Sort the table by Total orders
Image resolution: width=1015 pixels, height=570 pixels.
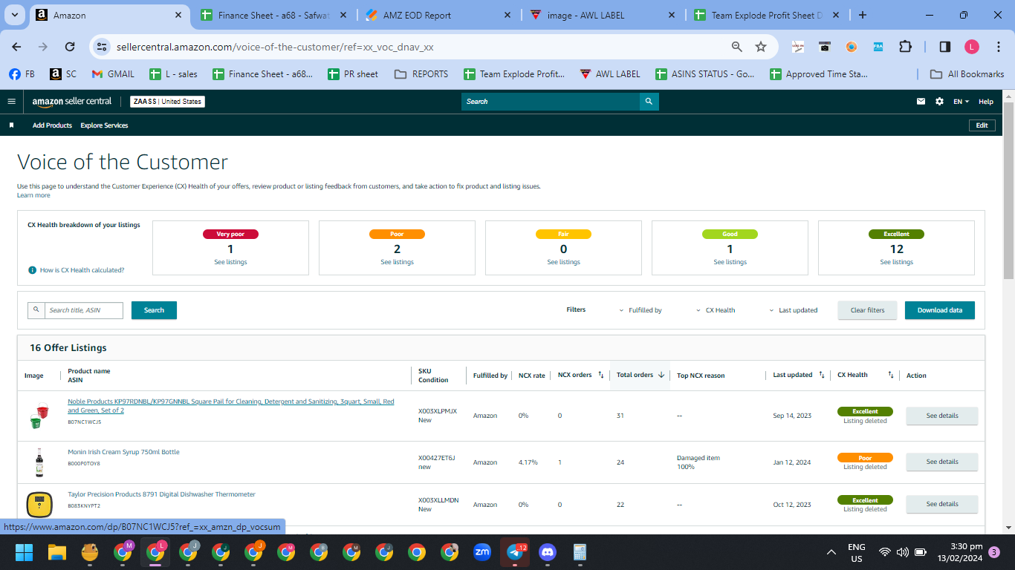tap(641, 375)
